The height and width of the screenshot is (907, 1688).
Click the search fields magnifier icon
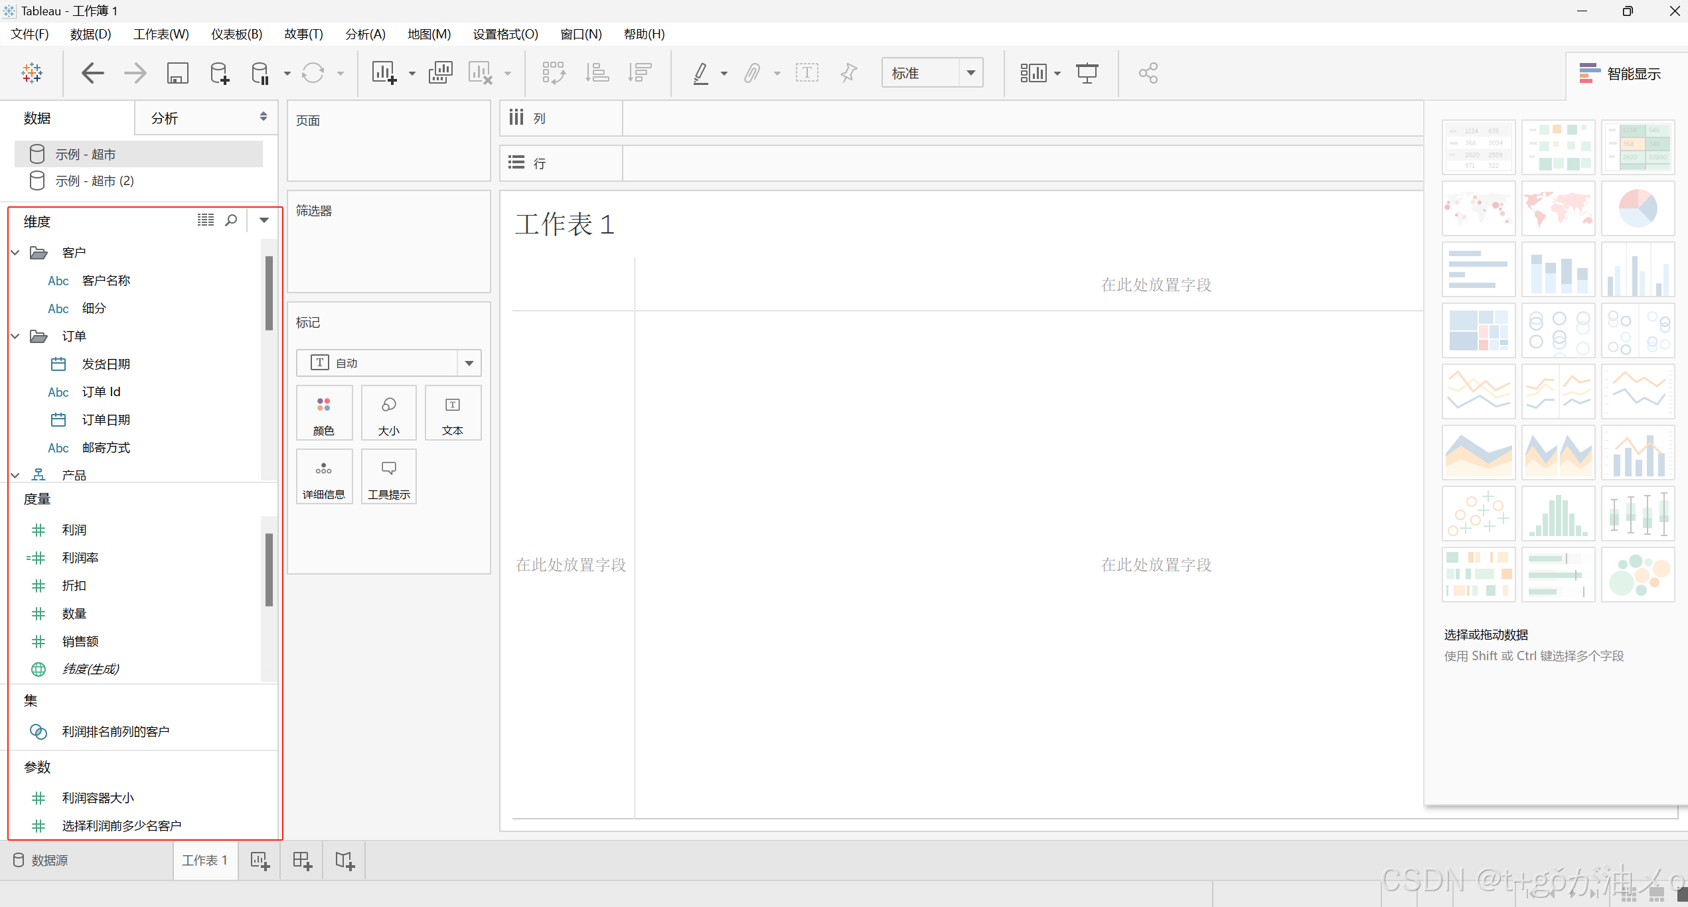[x=231, y=220]
